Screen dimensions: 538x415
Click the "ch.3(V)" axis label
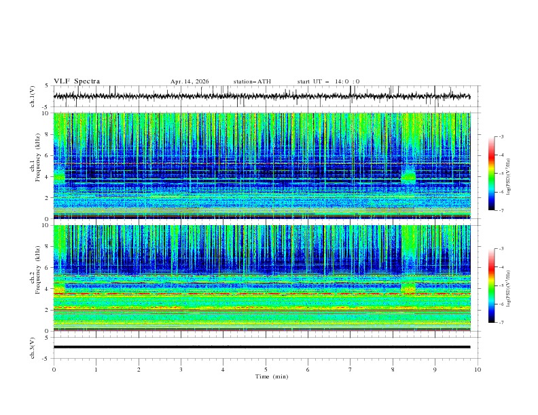click(33, 348)
